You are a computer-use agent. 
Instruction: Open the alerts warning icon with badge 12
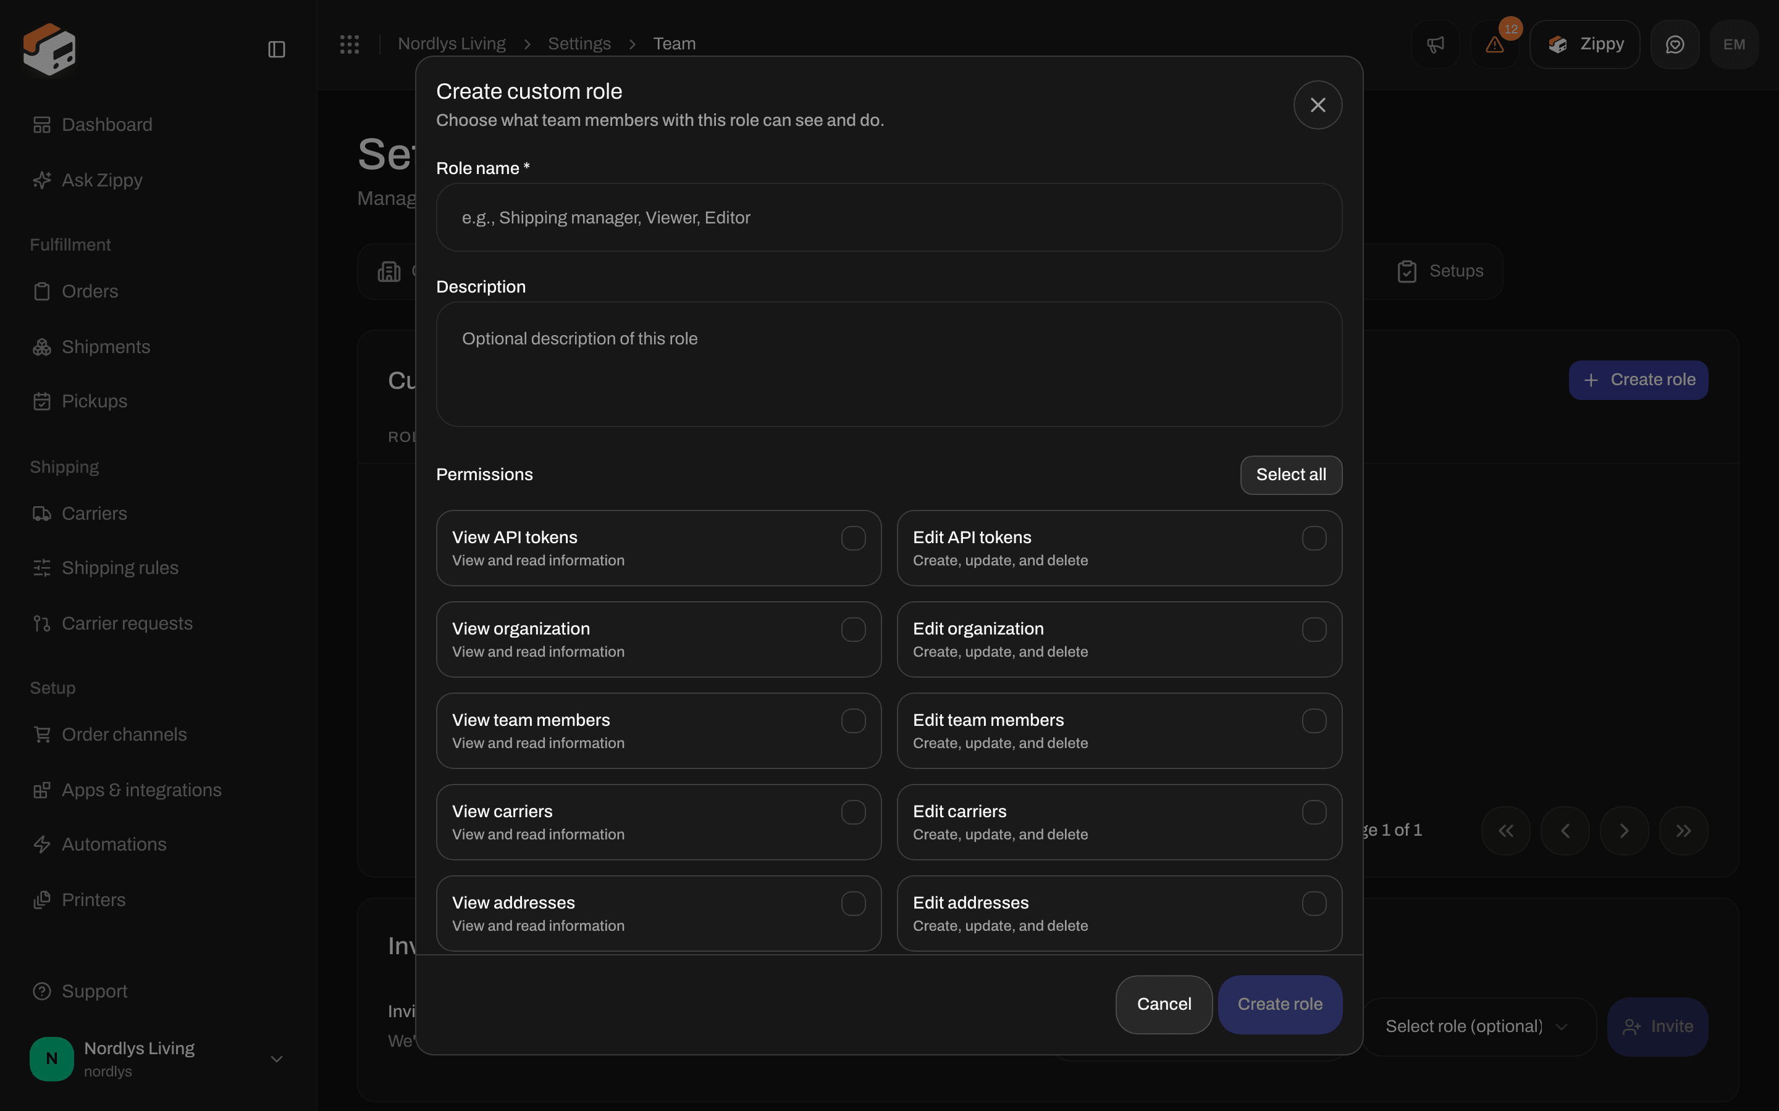tap(1494, 44)
